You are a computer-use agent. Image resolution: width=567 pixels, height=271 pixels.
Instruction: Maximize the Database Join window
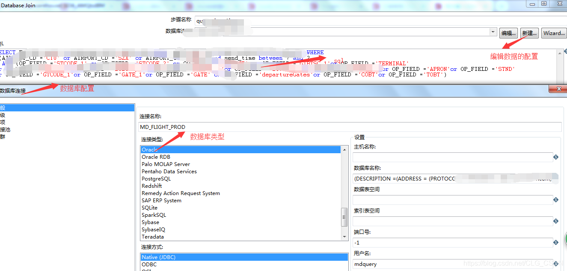coord(544,3)
